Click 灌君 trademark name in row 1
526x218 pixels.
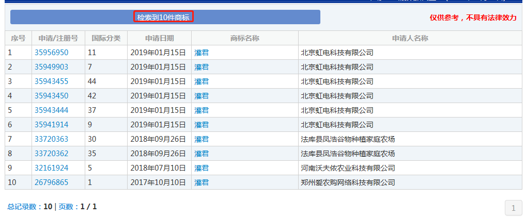click(x=202, y=53)
